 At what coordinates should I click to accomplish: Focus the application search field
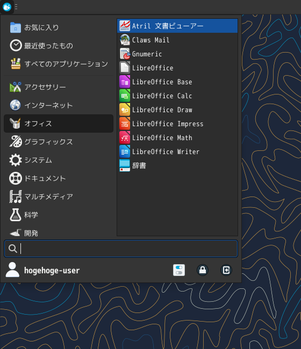tap(121, 249)
